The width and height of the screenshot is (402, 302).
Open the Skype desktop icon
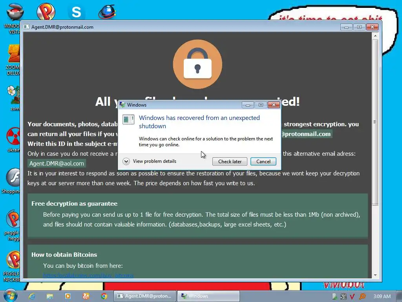(76, 12)
